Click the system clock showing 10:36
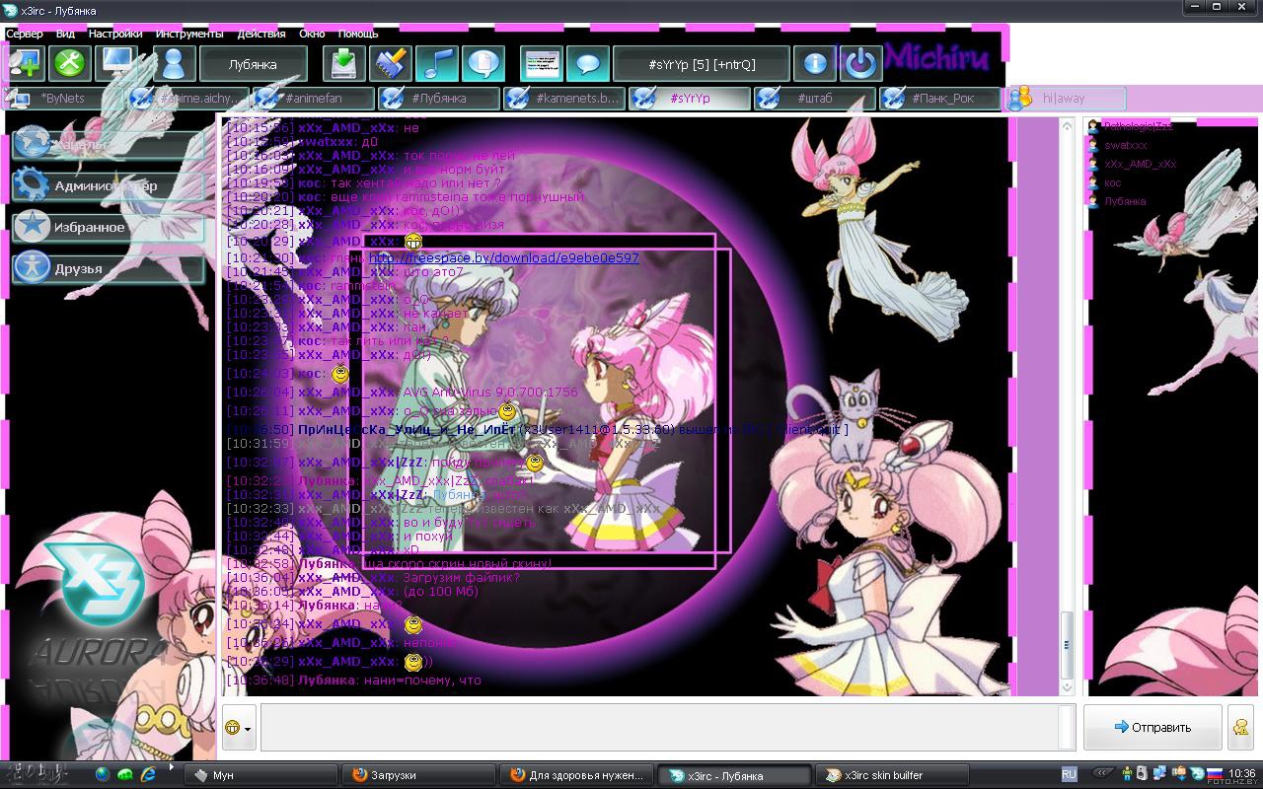The width and height of the screenshot is (1263, 789). [x=1243, y=775]
